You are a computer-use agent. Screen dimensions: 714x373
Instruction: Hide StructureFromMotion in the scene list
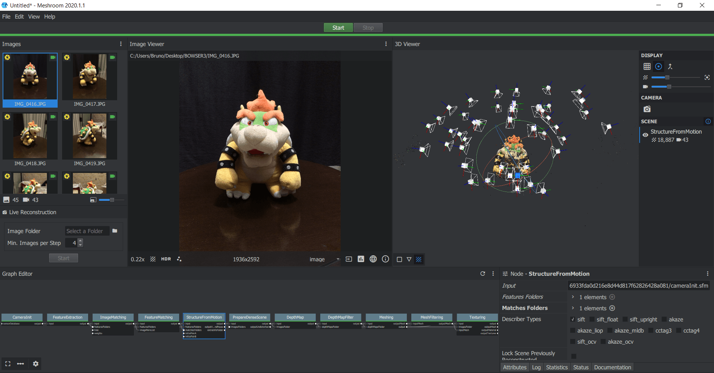point(645,135)
